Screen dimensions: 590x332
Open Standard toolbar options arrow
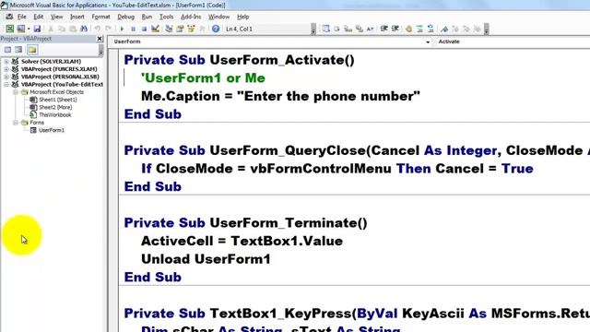tap(313, 30)
